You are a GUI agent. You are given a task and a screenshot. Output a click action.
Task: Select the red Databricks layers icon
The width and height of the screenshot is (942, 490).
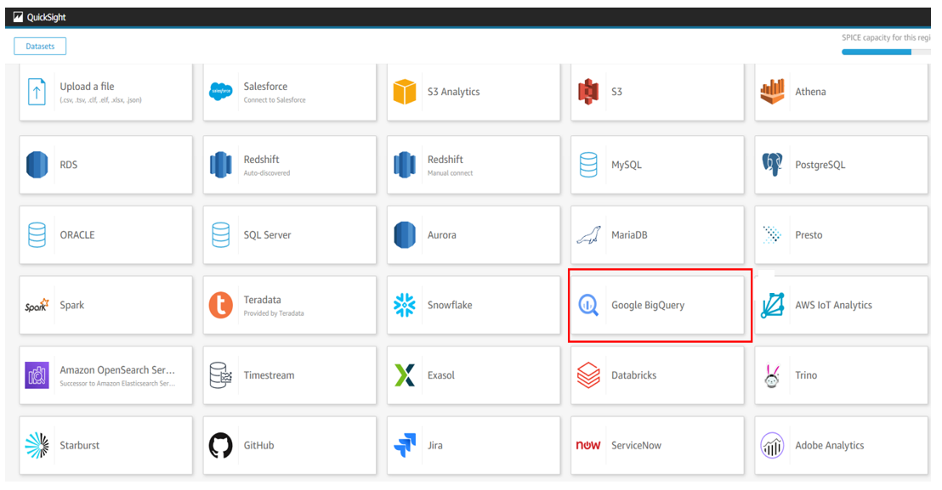588,375
